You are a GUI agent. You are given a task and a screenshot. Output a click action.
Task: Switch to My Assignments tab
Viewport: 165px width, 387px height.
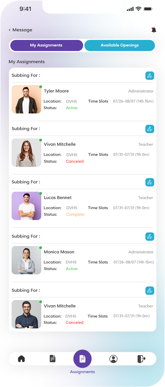pos(46,45)
